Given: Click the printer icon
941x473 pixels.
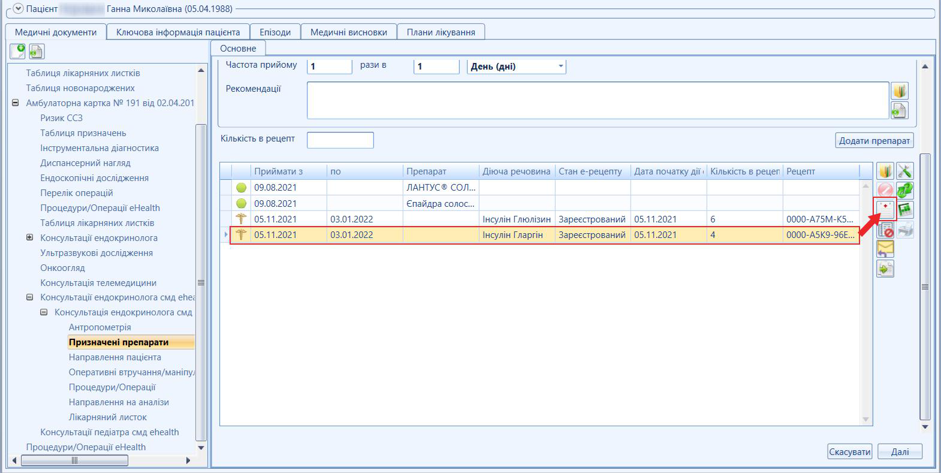Looking at the screenshot, I should click(x=904, y=229).
